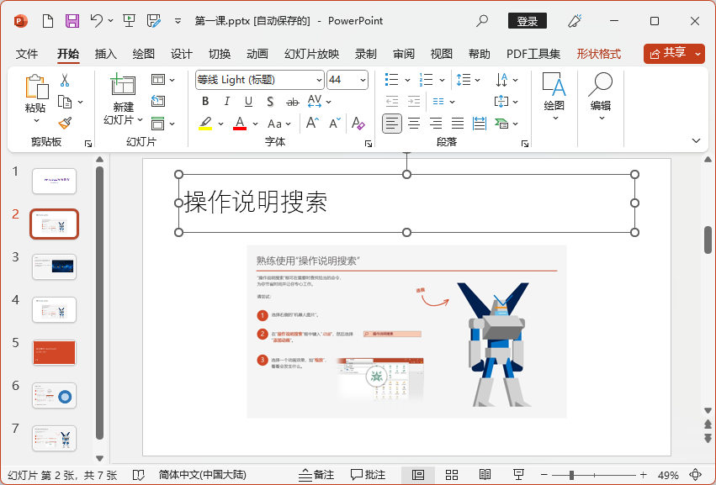Fit slide to current window icon

(x=695, y=475)
